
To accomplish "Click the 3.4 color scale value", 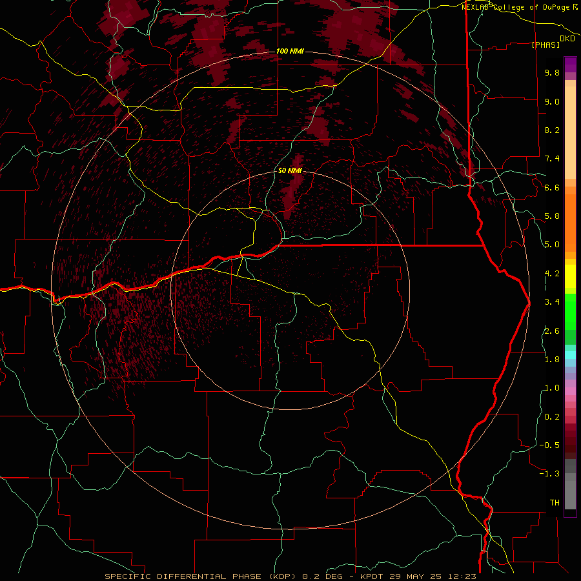I will (552, 302).
